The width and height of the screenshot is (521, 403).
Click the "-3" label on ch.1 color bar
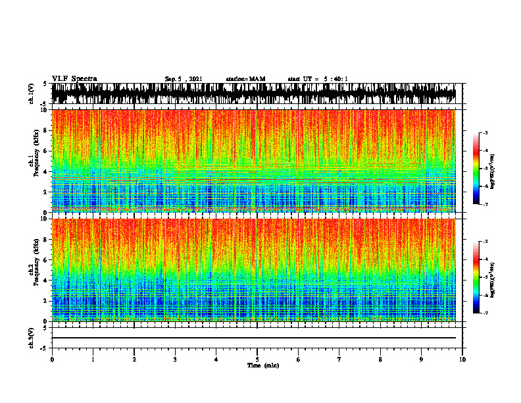(x=485, y=132)
